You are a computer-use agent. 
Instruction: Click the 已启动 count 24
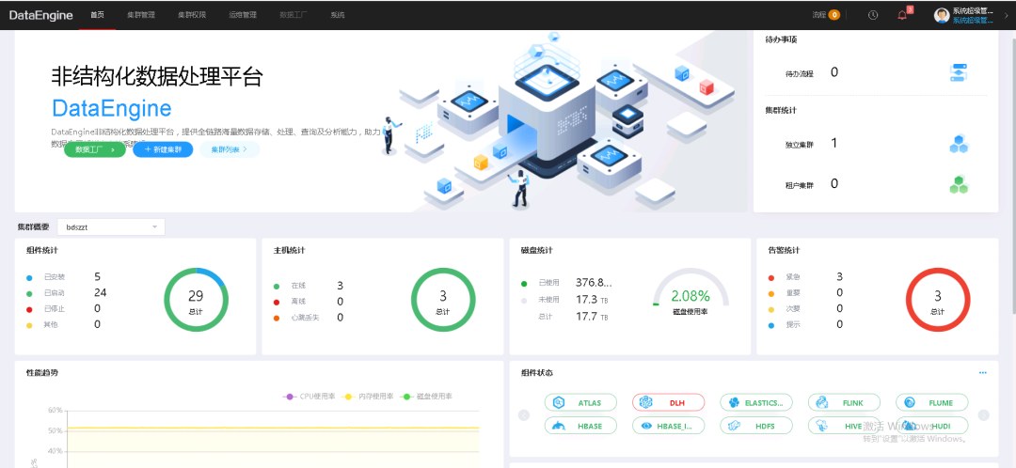point(100,292)
